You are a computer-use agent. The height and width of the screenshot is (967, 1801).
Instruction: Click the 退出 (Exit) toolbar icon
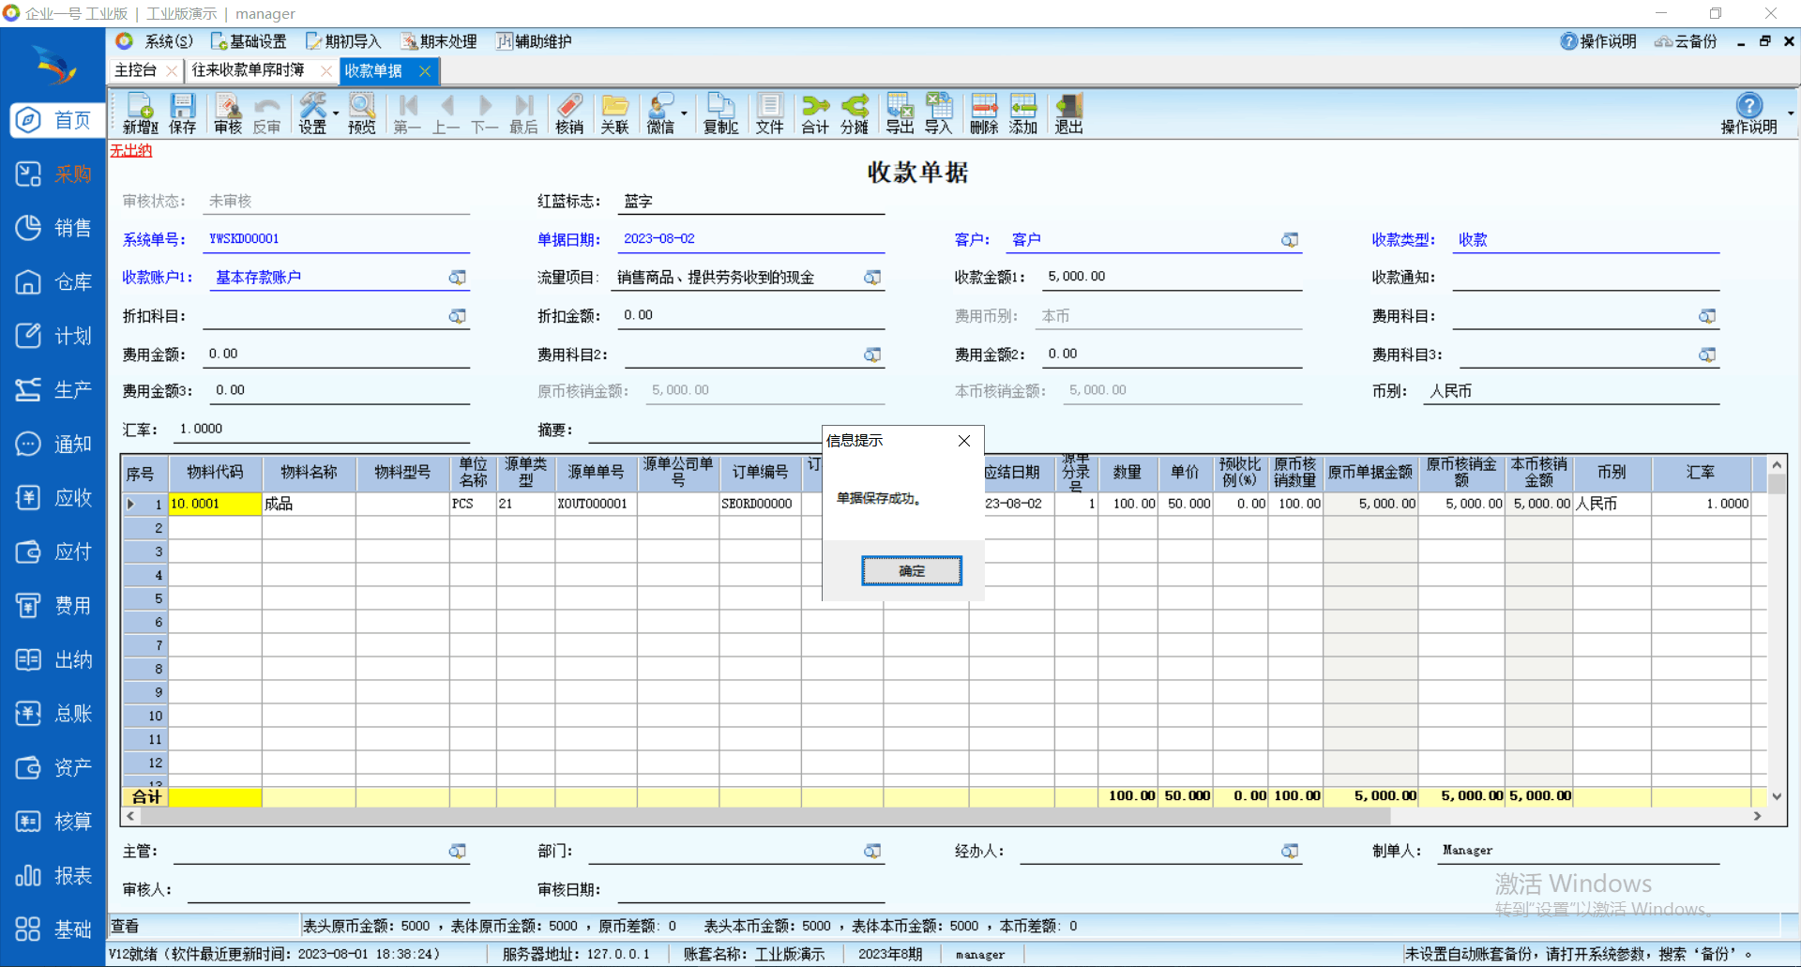(x=1068, y=113)
